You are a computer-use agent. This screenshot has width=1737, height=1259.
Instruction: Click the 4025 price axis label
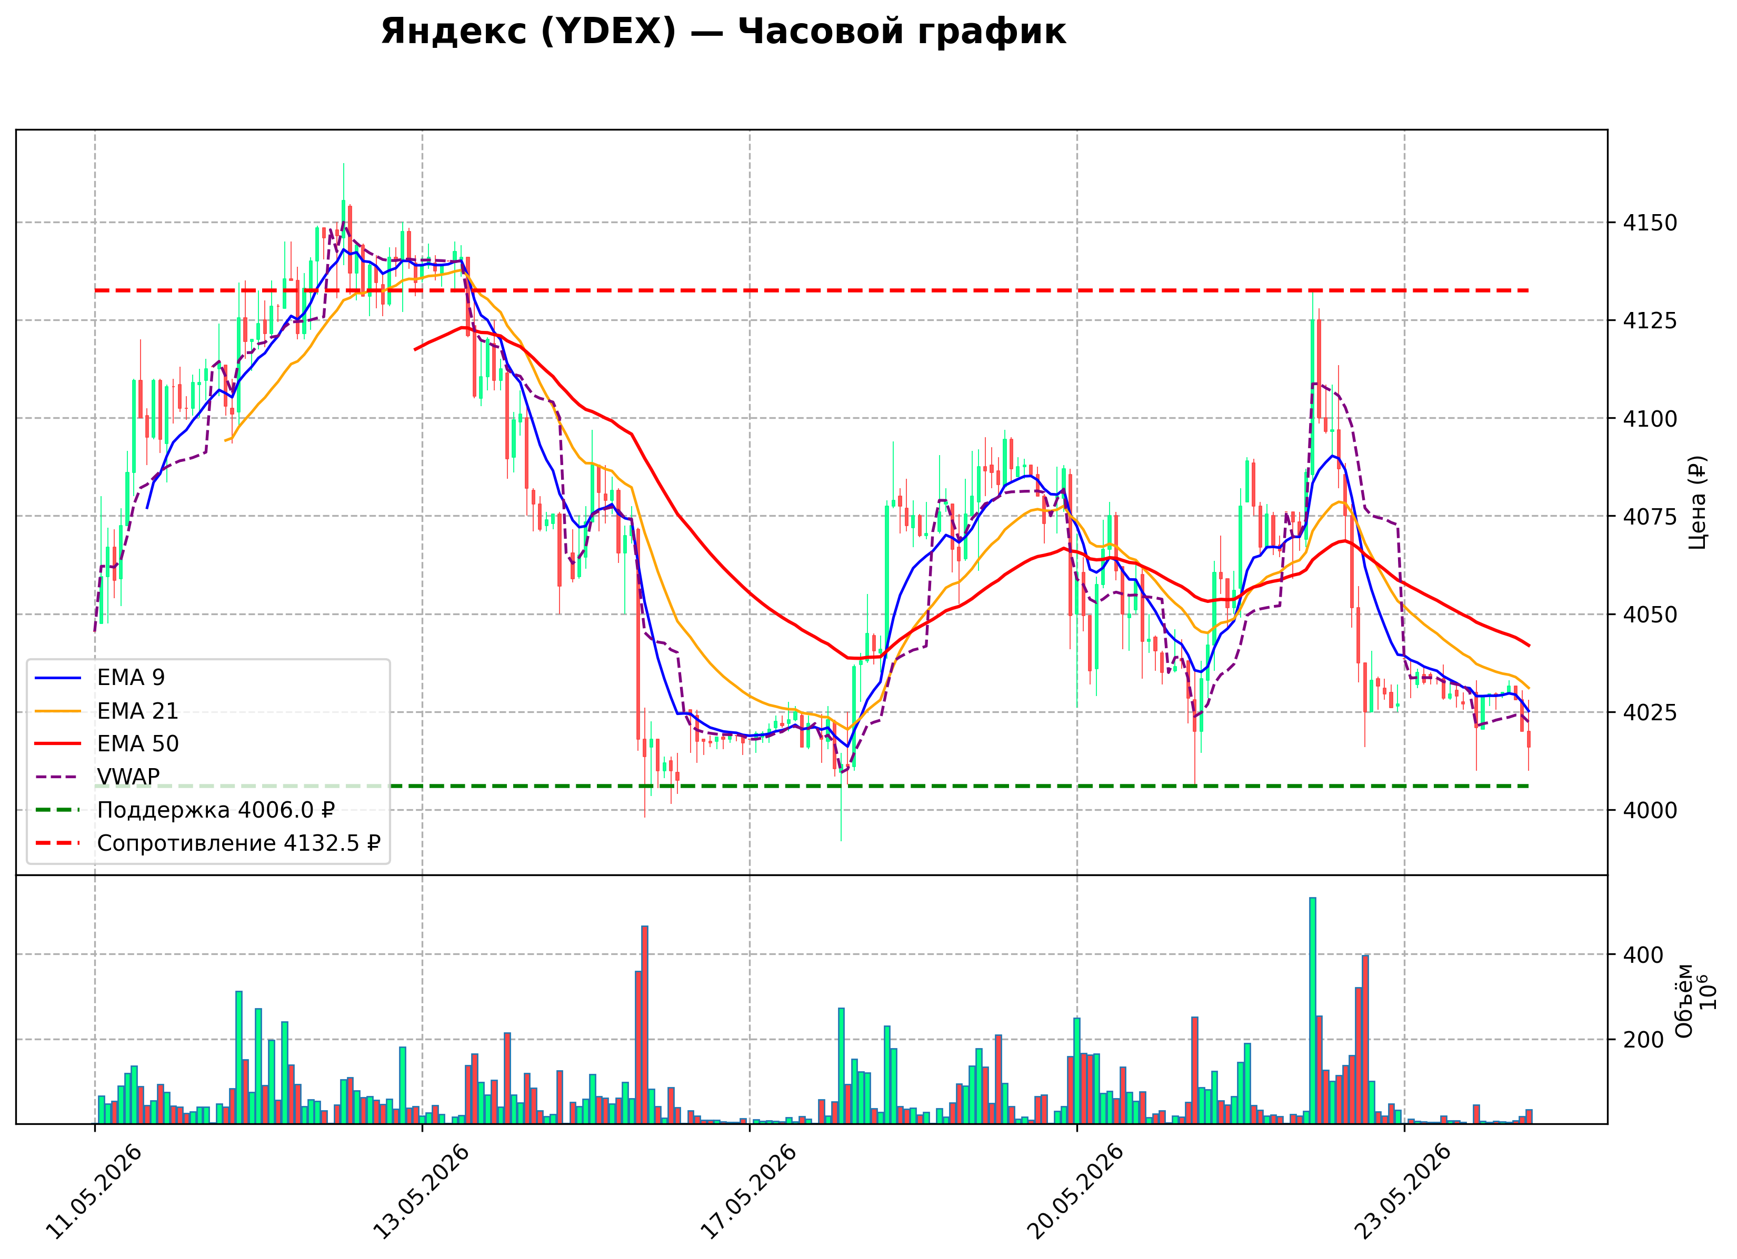pos(1650,712)
